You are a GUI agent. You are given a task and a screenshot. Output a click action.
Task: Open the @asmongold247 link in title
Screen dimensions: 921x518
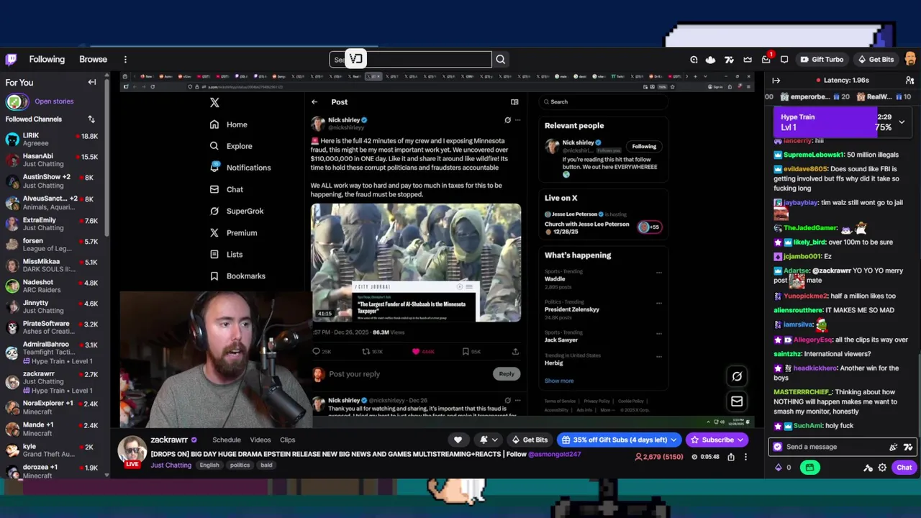(554, 454)
